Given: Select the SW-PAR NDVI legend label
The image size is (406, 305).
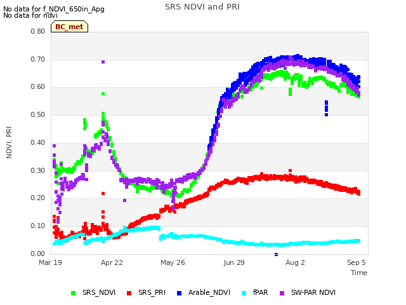Looking at the screenshot, I should [313, 292].
